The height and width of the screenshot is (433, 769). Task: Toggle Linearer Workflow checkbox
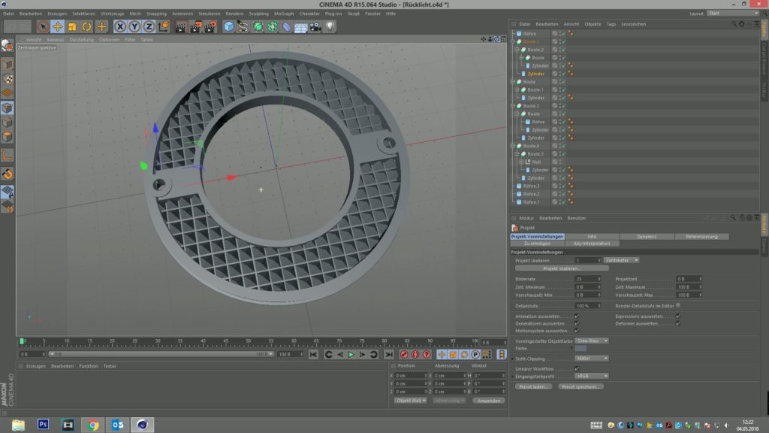pos(577,368)
